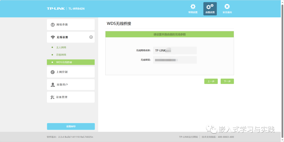Viewport: 284px width, 142px height.
Task: Click the 软件版本 2.3.4 Build text
Action: click(70, 137)
